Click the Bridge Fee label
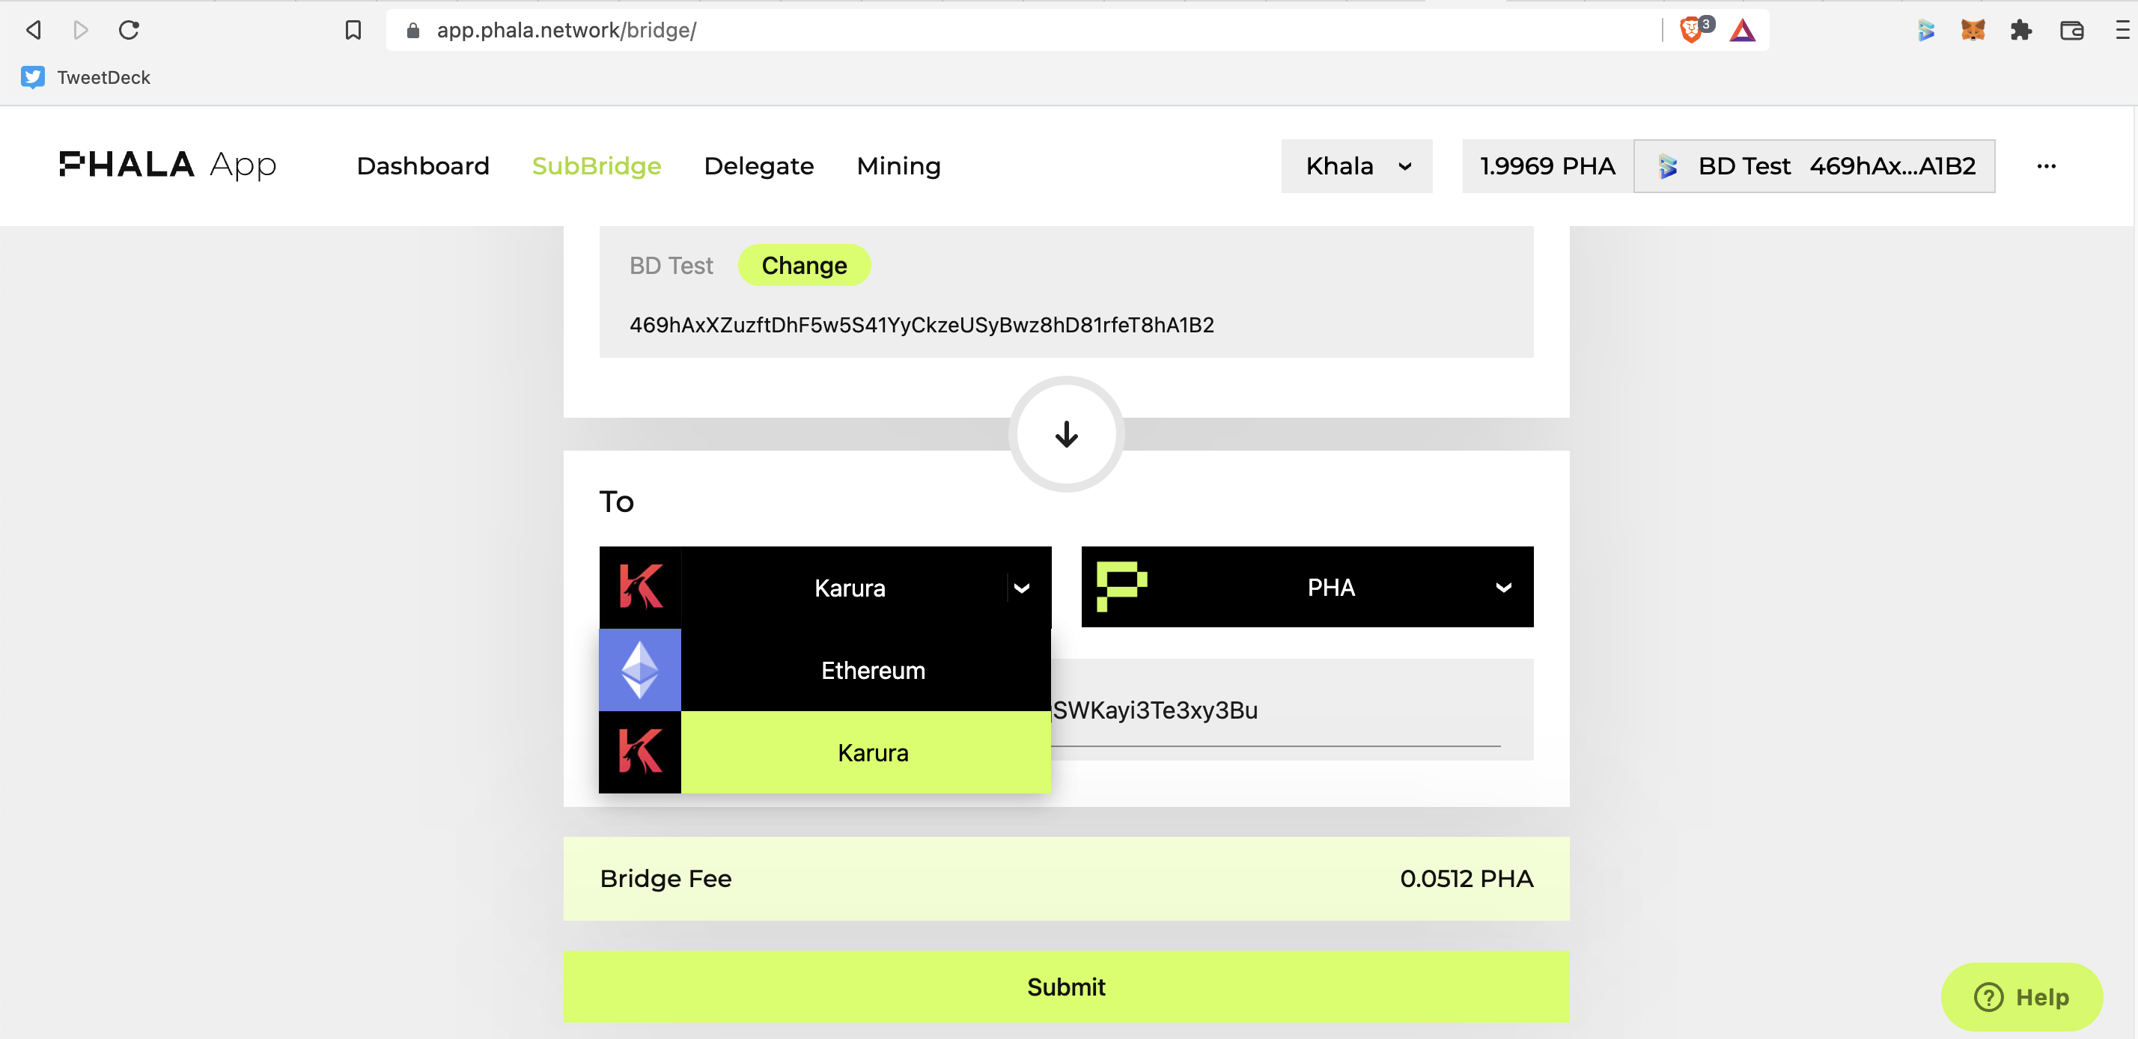The width and height of the screenshot is (2138, 1039). click(x=666, y=878)
